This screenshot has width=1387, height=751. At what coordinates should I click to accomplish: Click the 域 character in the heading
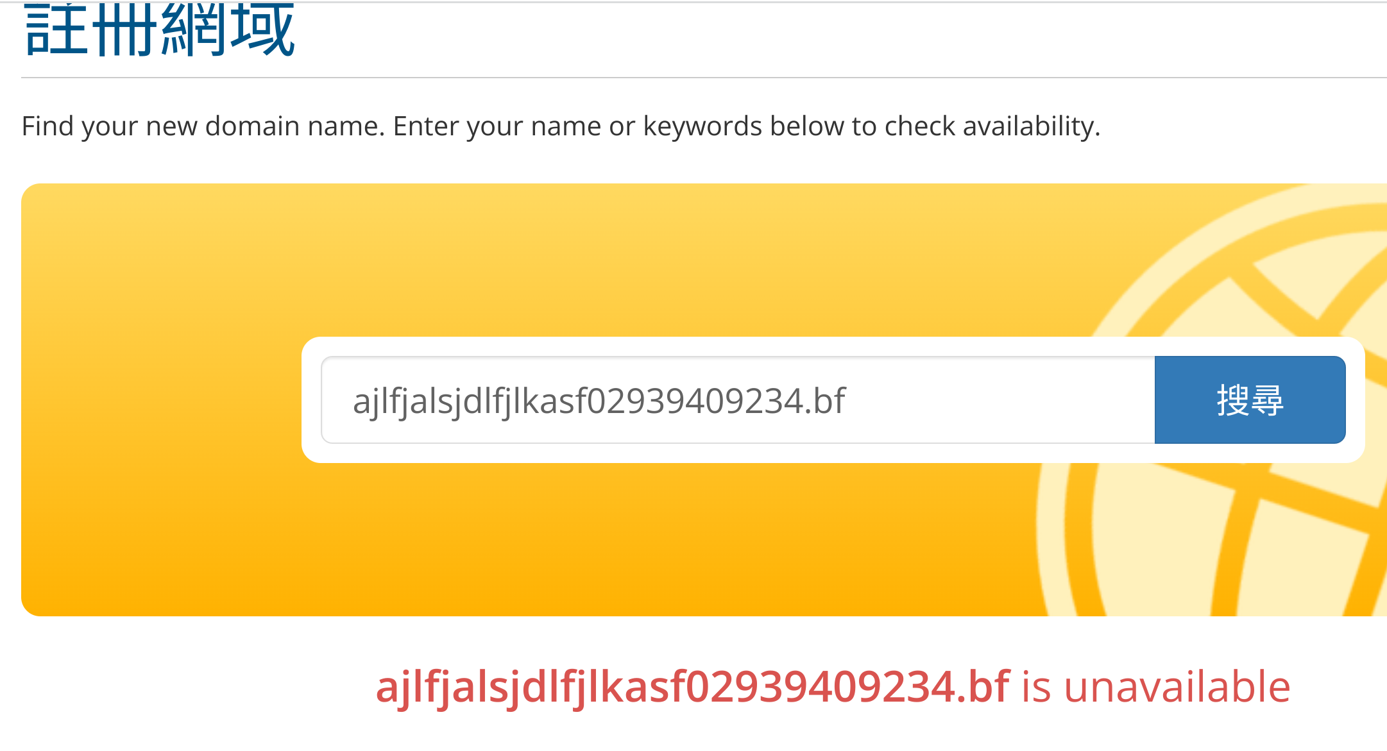tap(263, 30)
